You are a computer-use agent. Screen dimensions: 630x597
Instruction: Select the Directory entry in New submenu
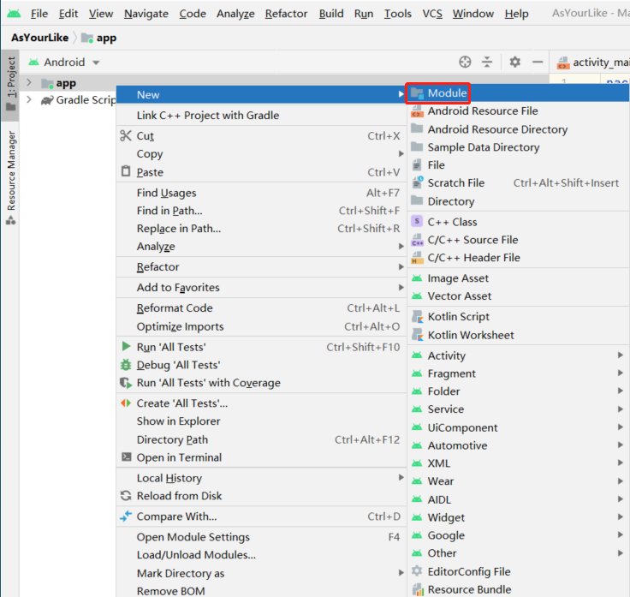click(519, 201)
